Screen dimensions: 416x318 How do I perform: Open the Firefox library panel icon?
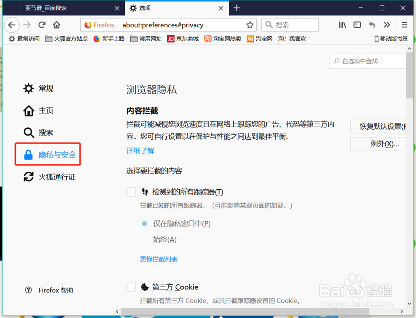pos(342,25)
